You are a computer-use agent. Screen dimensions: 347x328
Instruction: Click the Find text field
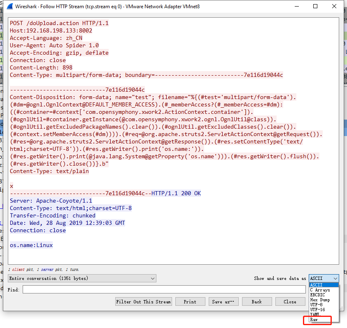(164, 289)
